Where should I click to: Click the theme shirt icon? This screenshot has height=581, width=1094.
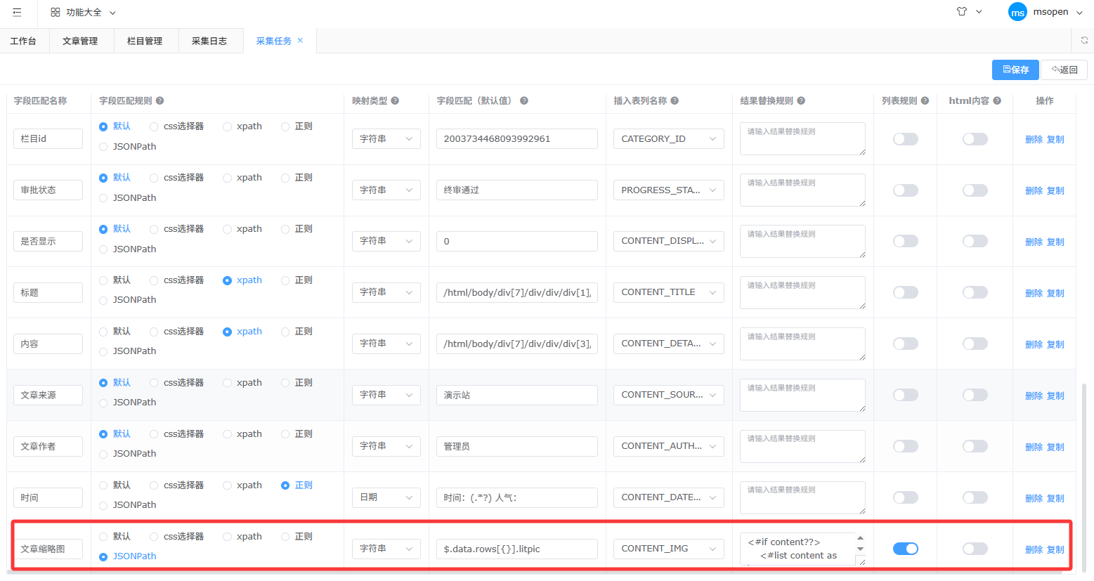[962, 12]
